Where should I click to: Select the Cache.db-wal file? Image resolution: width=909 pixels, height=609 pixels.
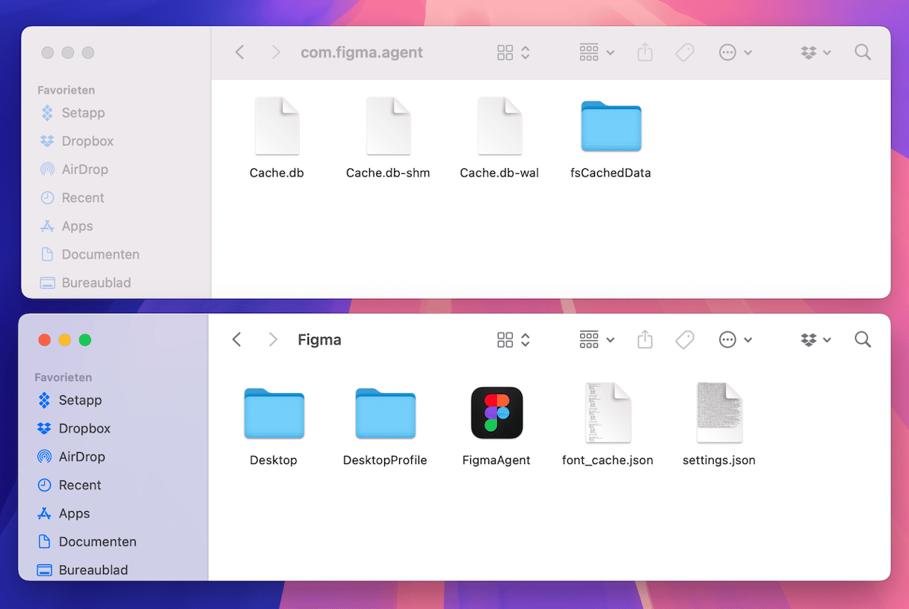click(x=499, y=126)
